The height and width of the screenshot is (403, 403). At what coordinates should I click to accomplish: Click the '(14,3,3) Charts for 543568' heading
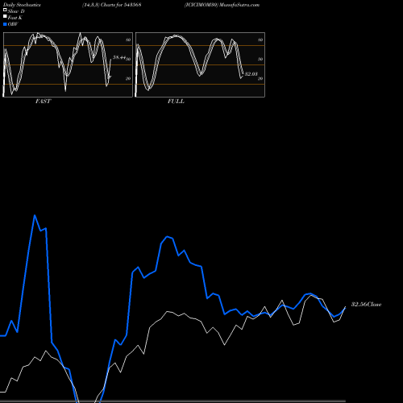112,5
